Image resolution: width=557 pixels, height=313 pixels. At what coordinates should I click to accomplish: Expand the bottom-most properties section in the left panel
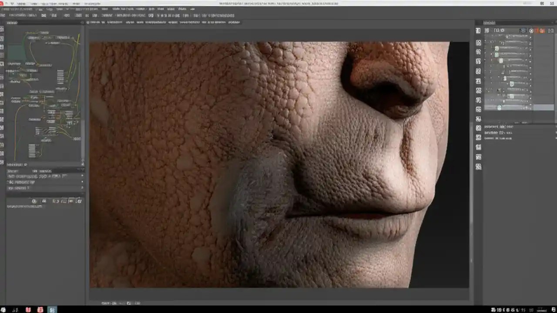coord(82,188)
